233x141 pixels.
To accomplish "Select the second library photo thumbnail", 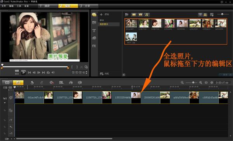I will pyautogui.click(x=144, y=23).
